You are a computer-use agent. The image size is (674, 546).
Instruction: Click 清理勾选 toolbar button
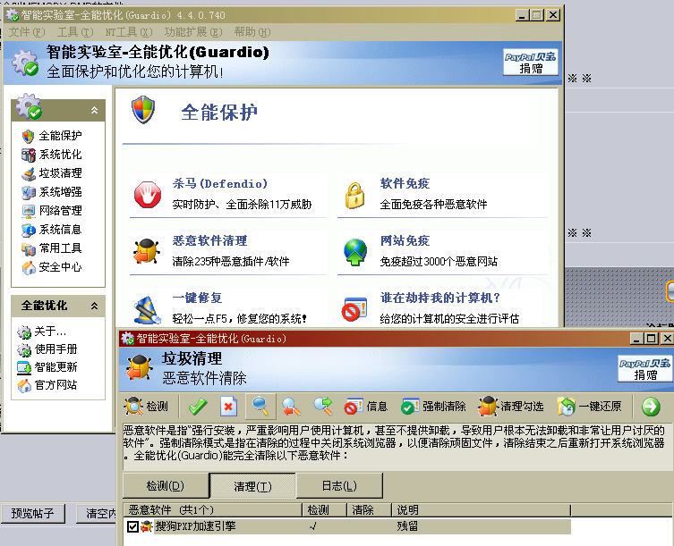(x=511, y=407)
